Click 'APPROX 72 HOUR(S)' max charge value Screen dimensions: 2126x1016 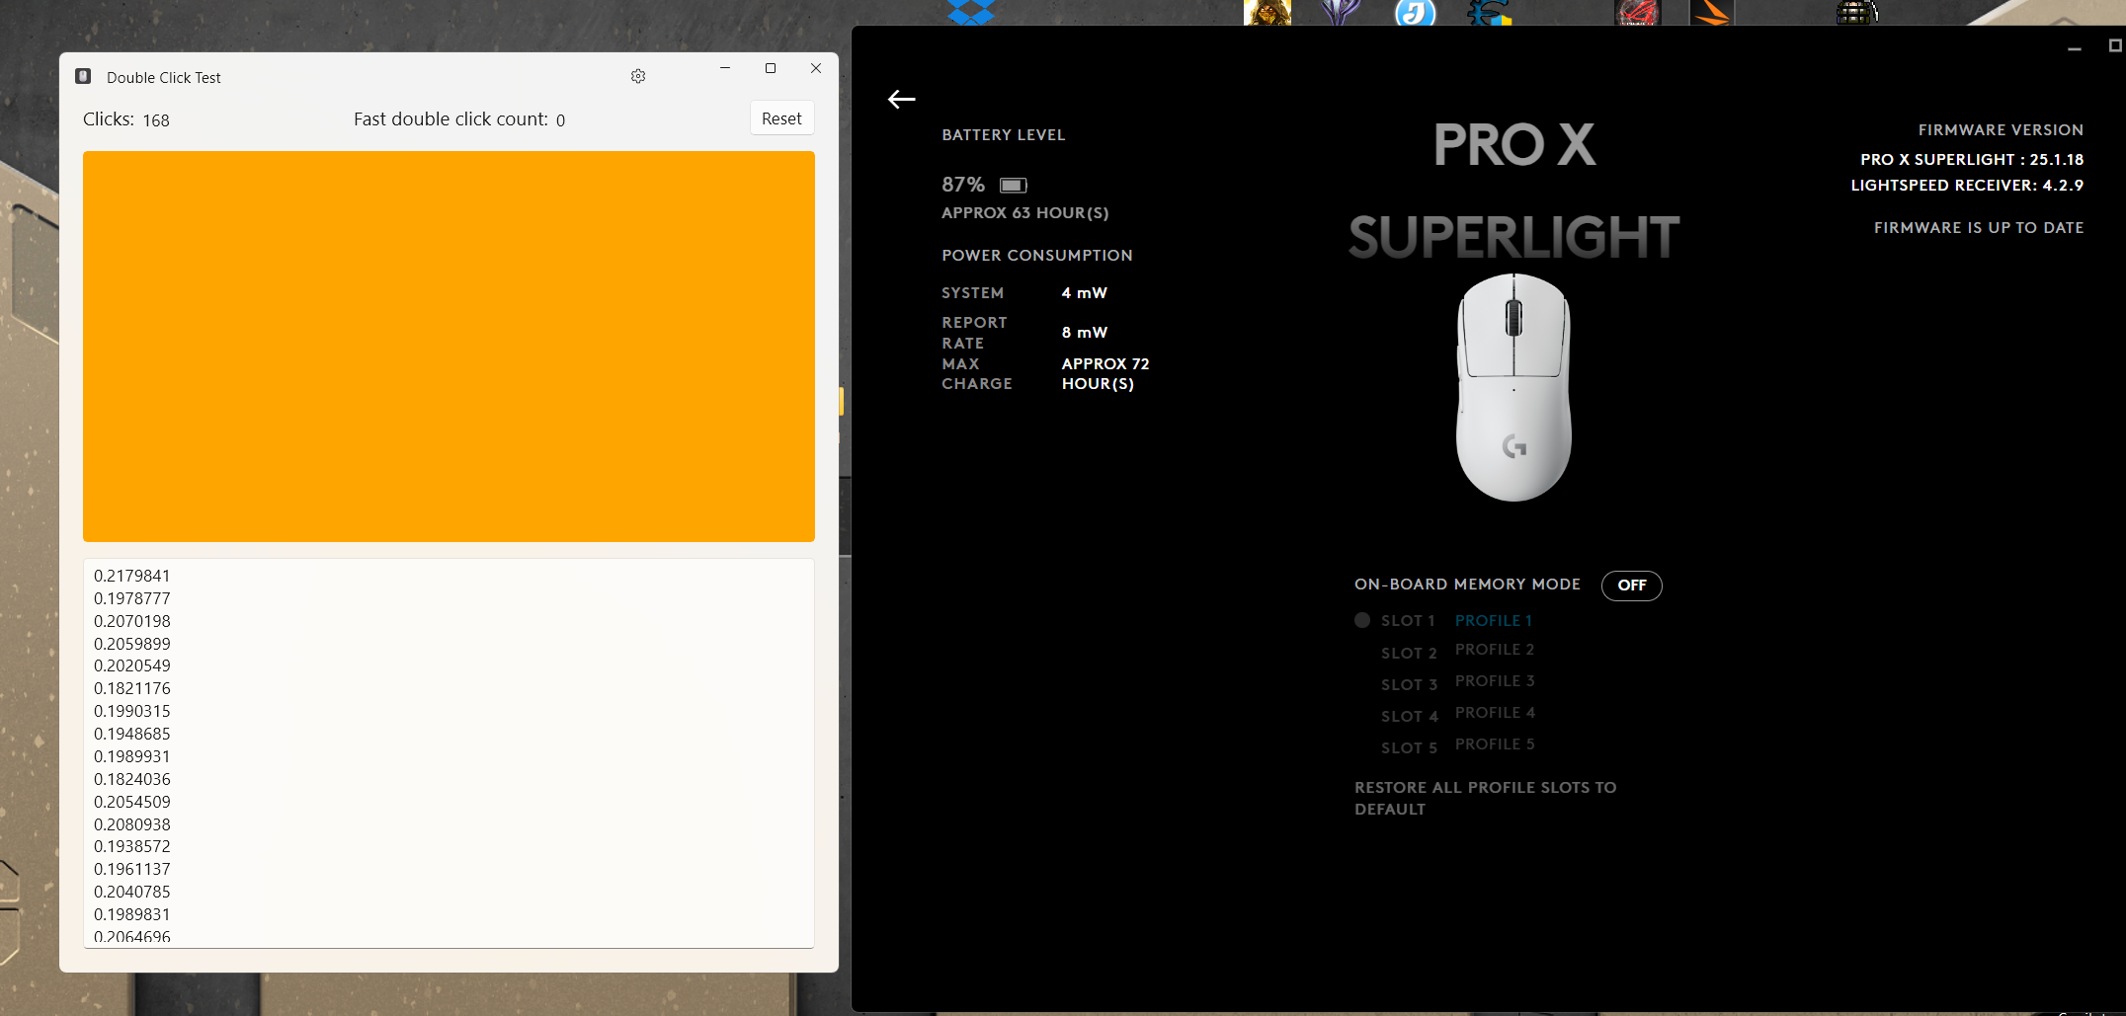pos(1105,374)
